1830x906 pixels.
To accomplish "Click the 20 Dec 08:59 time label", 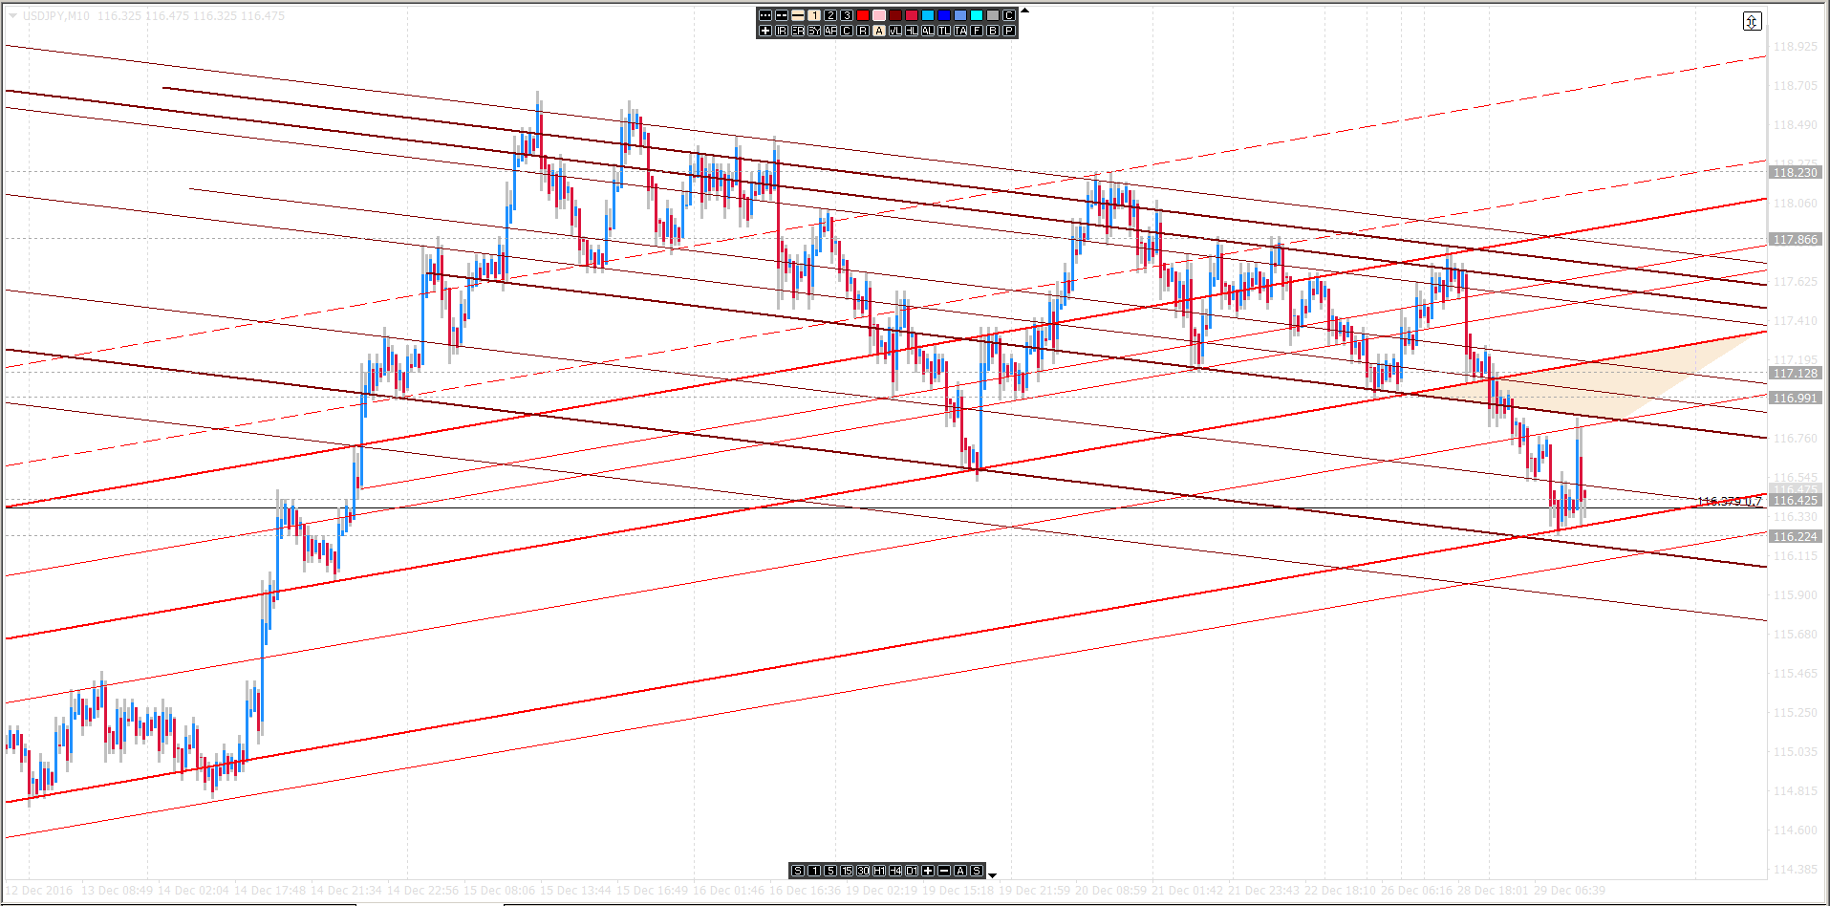I will coord(1110,890).
